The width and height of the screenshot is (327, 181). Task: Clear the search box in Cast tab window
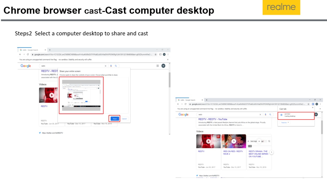260,115
